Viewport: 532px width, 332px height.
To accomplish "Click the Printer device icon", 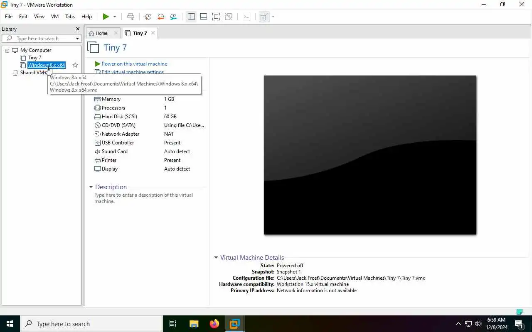I will click(98, 160).
